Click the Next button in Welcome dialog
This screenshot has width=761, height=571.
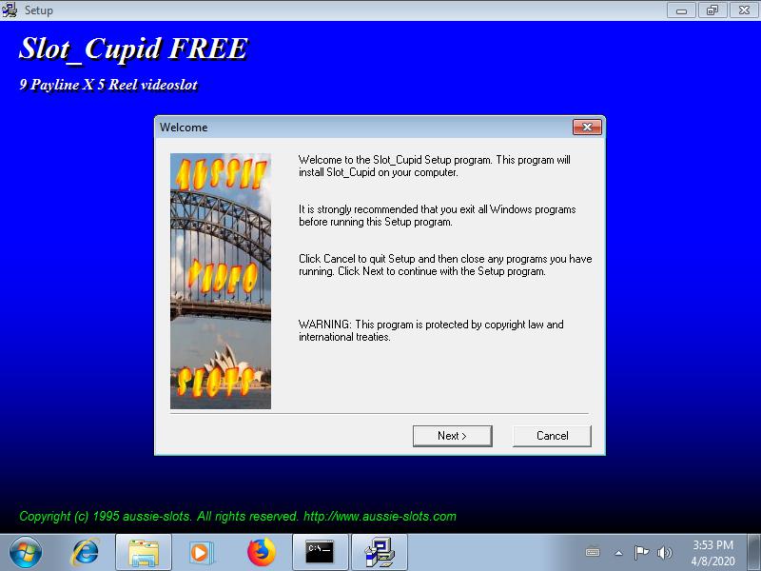[453, 436]
